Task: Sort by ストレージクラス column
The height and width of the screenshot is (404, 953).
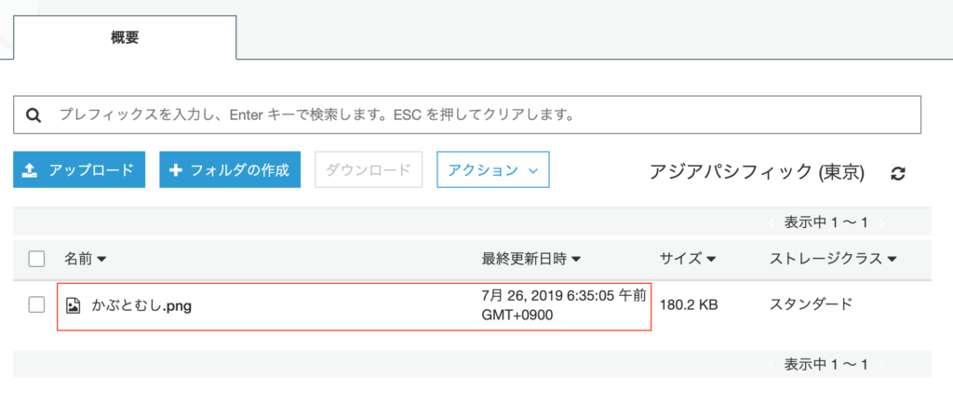Action: pos(832,259)
